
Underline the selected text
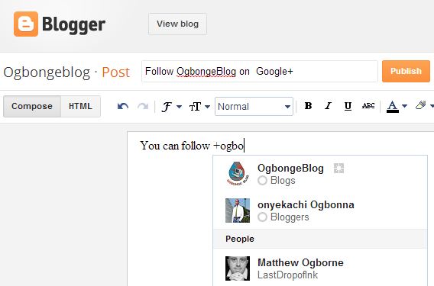(x=348, y=106)
